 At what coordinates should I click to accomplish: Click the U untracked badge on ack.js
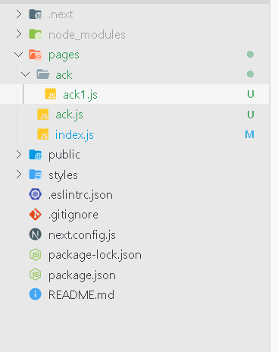[251, 115]
